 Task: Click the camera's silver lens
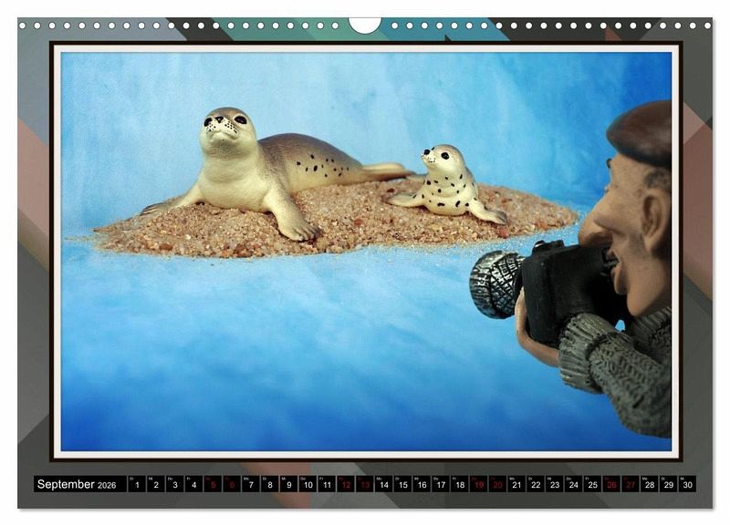[495, 283]
